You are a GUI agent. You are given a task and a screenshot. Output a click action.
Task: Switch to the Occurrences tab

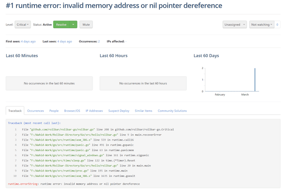[x=36, y=111]
